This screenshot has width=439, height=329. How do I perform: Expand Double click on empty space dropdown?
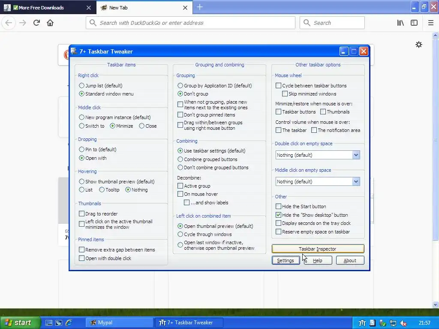pos(356,155)
